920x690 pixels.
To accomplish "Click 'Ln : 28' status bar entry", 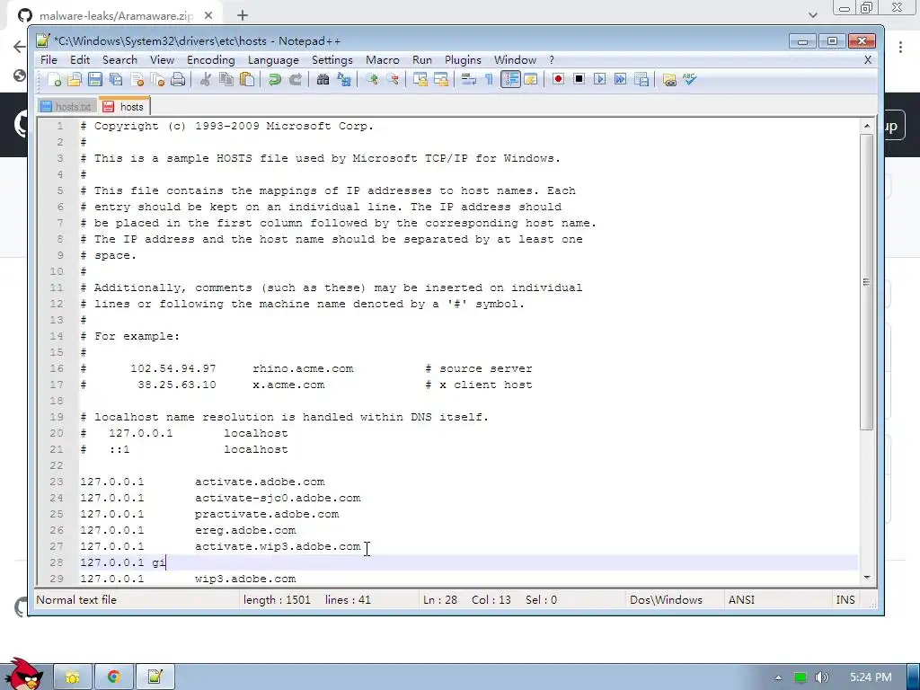I will [440, 599].
